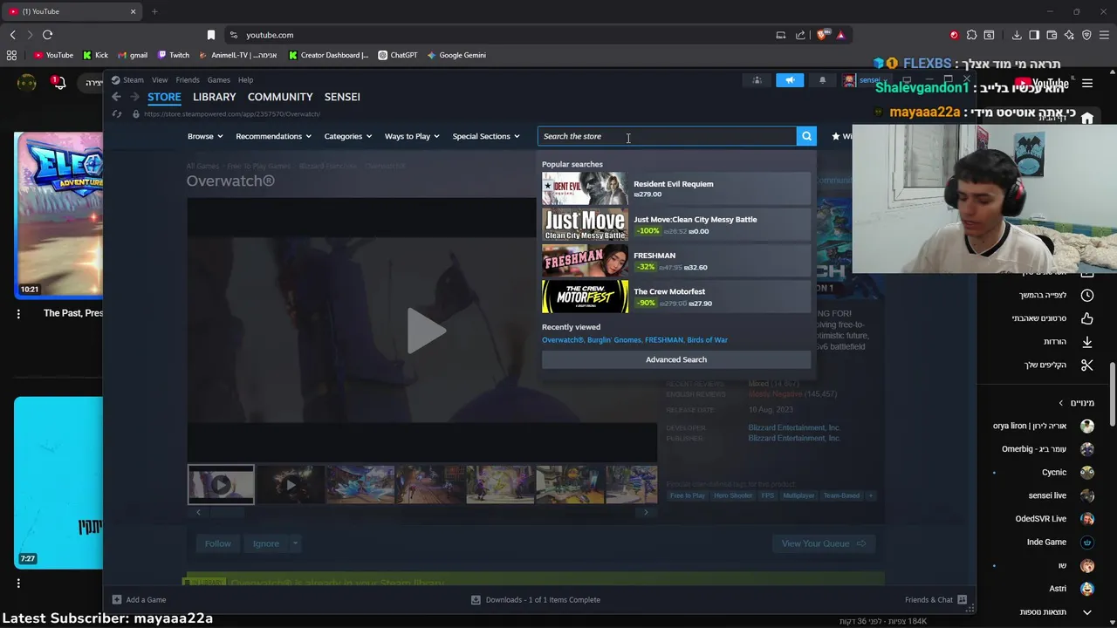Select Just Move:Clean City Messy Battle suggestion
This screenshot has height=628, width=1117.
point(676,225)
